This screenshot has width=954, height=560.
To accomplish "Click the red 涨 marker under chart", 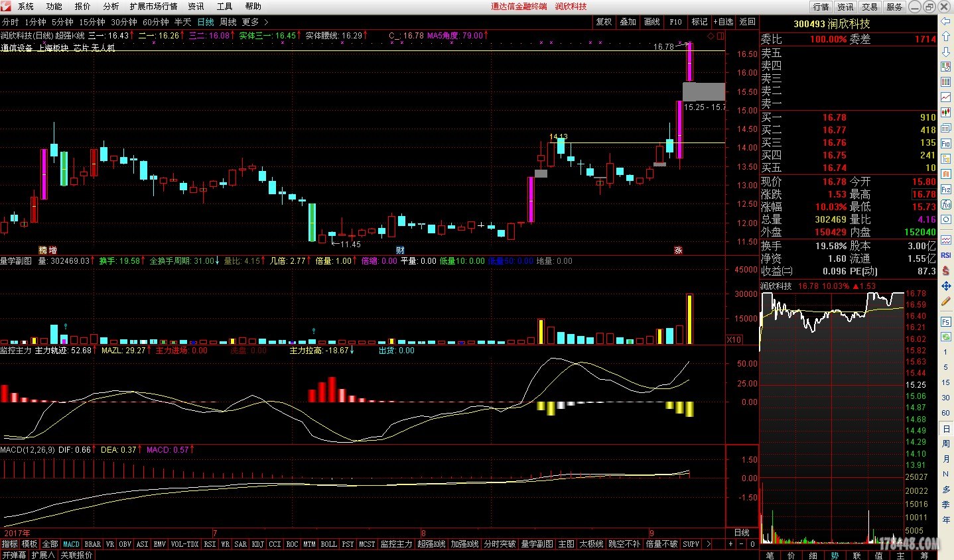I will tap(678, 250).
